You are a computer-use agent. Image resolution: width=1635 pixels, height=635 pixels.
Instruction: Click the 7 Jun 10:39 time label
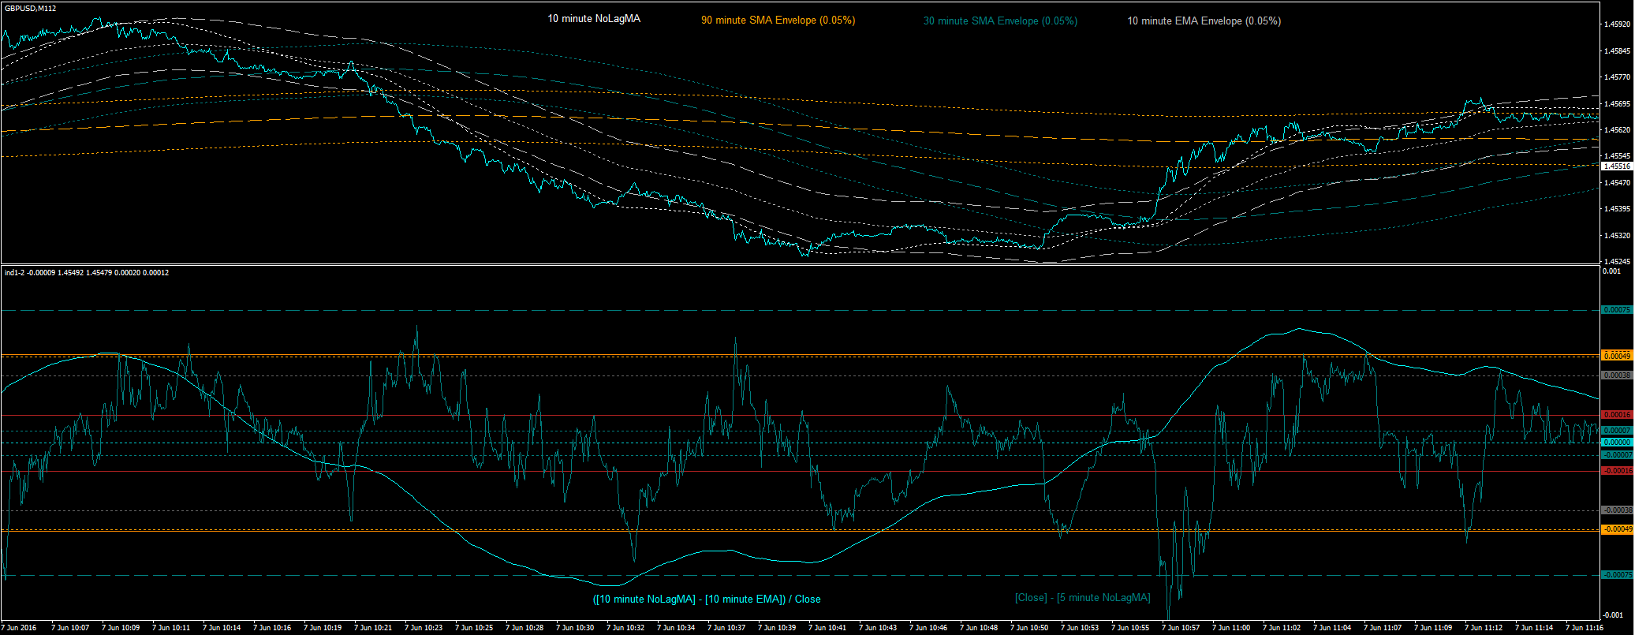tap(777, 629)
